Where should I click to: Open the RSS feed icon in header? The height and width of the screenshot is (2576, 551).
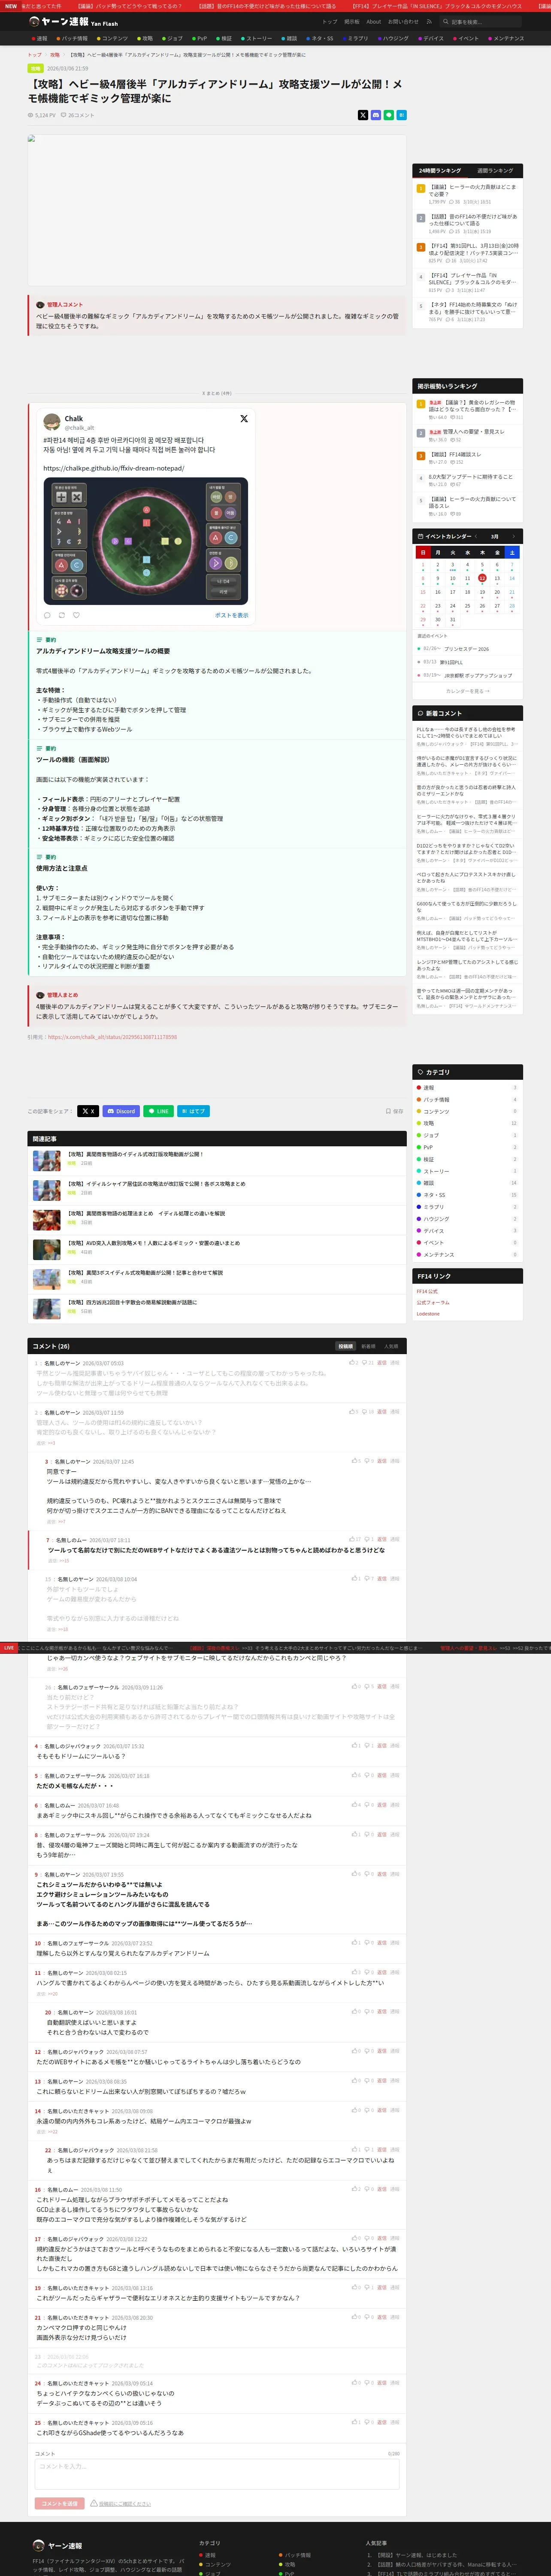(x=429, y=21)
